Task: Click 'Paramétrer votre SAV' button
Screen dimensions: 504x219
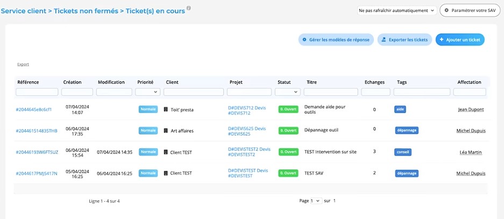Action: (470, 10)
